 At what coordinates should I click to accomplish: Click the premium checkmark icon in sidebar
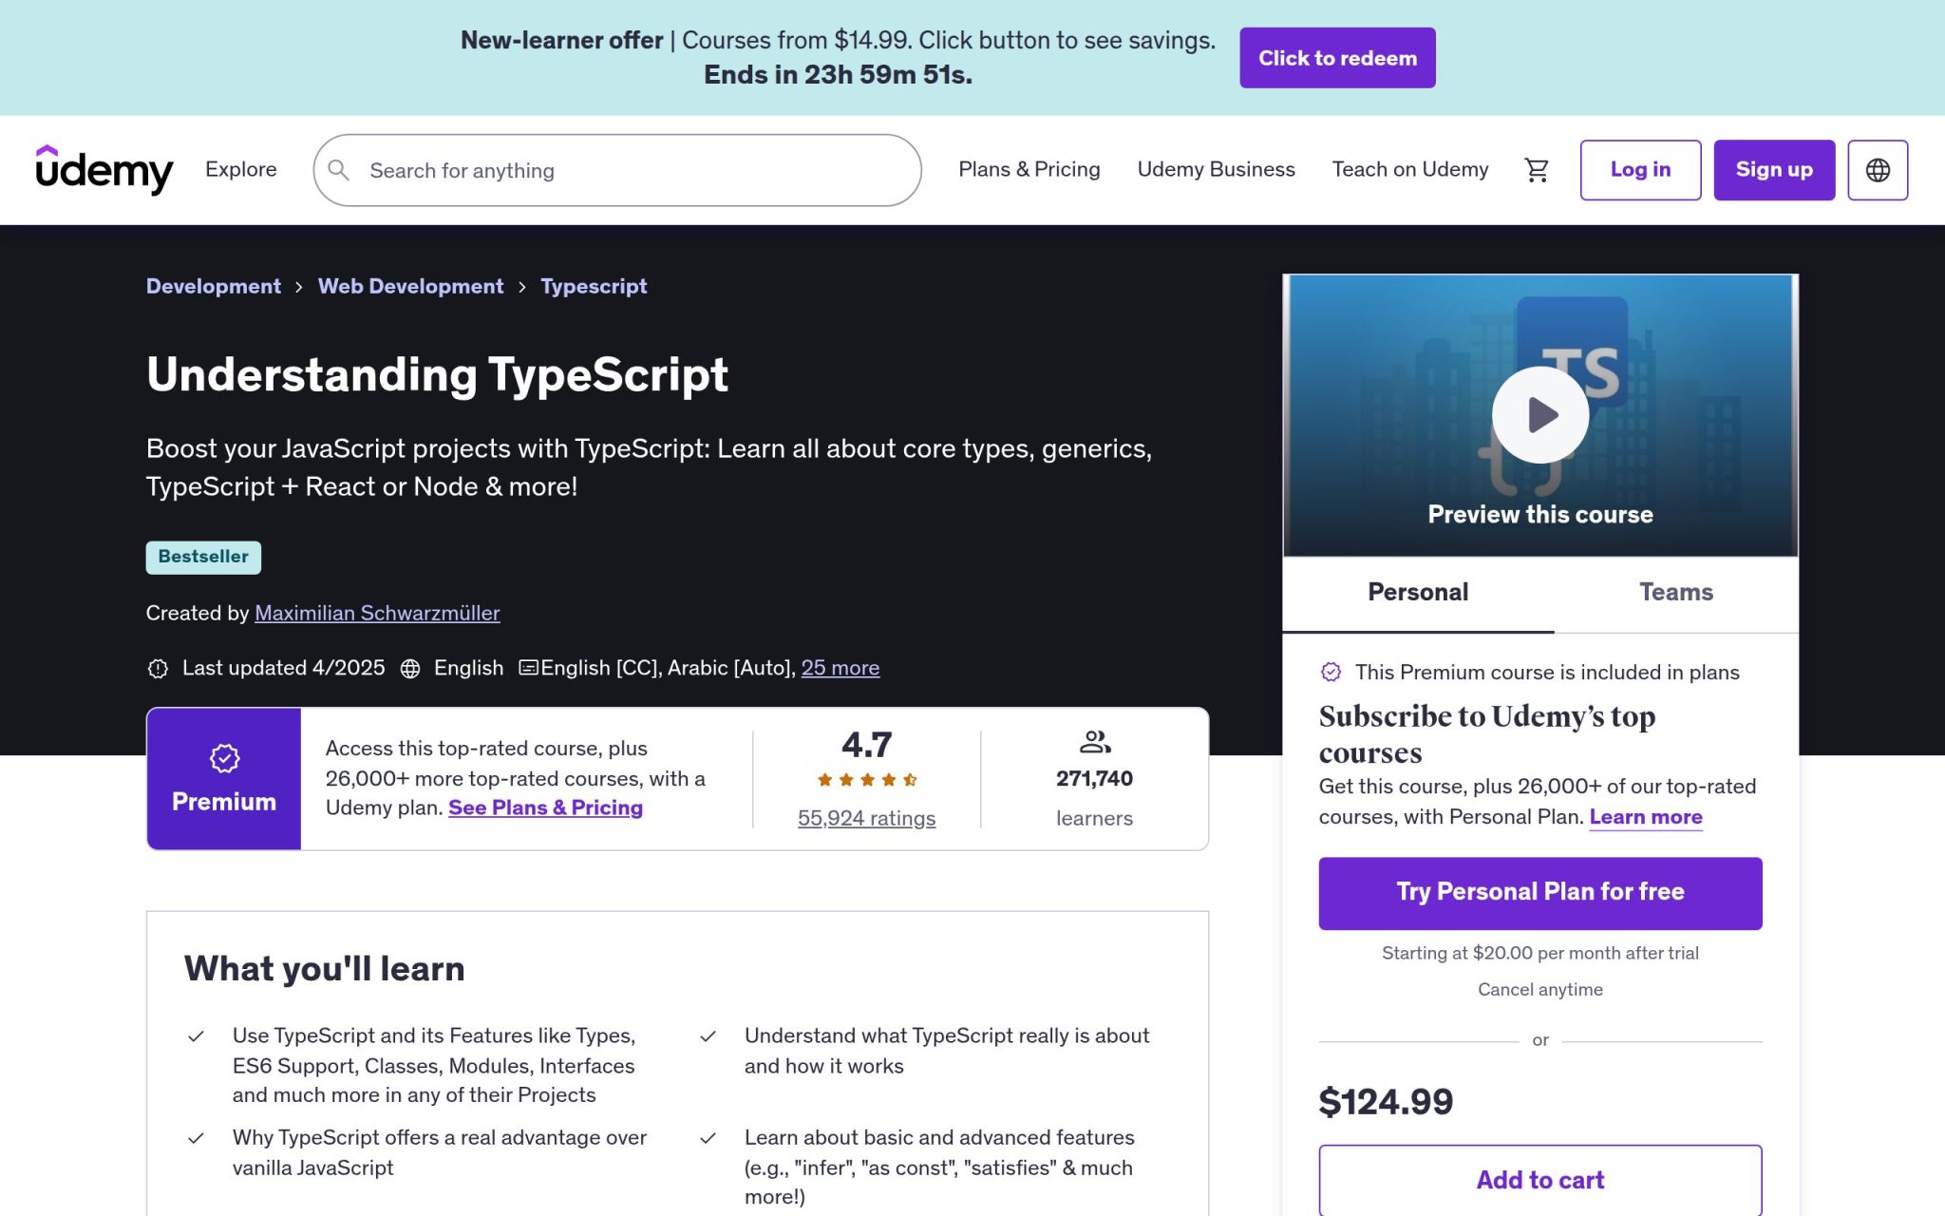click(1331, 673)
